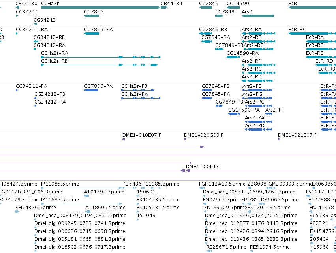Screen dimensions: 336x253
Task: Select EST EK104235.5prime
Action: click(x=138, y=204)
